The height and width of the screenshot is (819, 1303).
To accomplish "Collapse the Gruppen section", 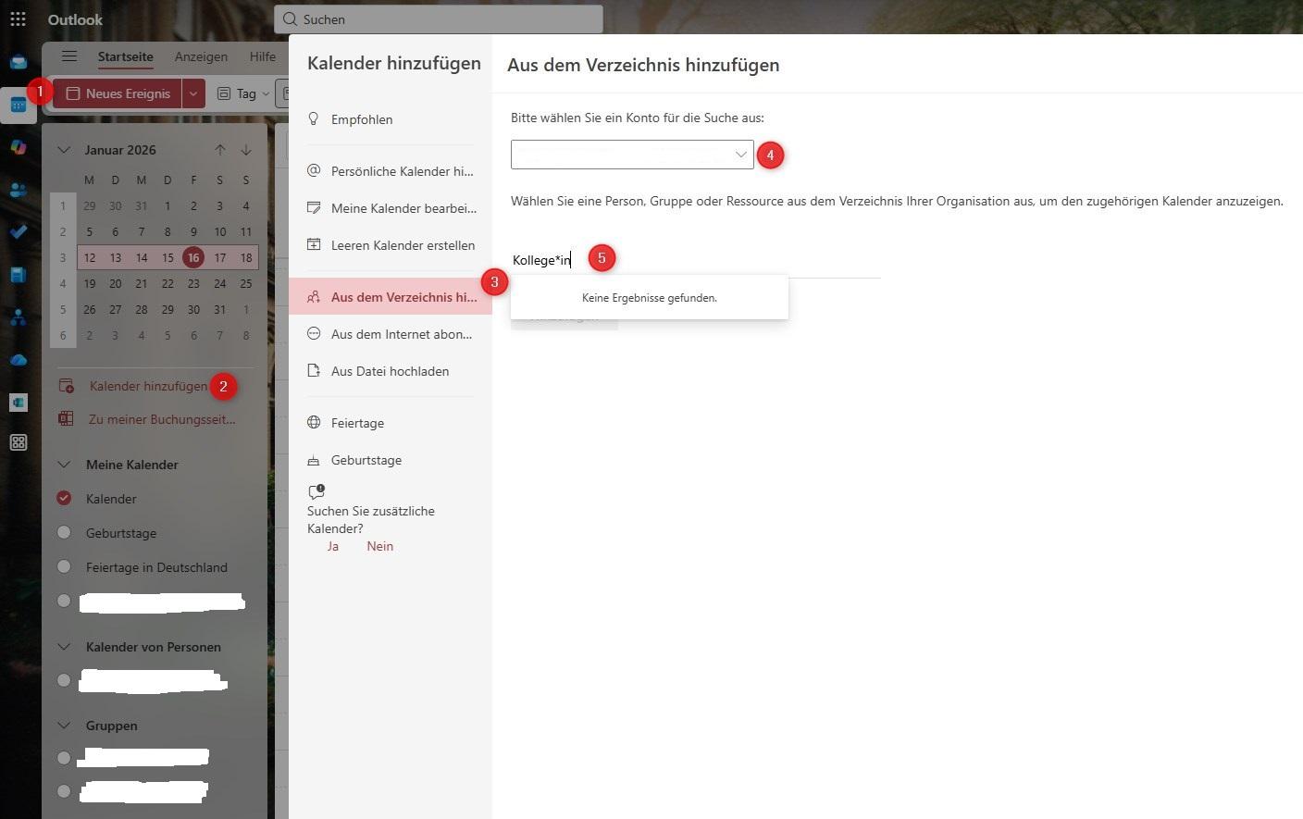I will pyautogui.click(x=63, y=726).
